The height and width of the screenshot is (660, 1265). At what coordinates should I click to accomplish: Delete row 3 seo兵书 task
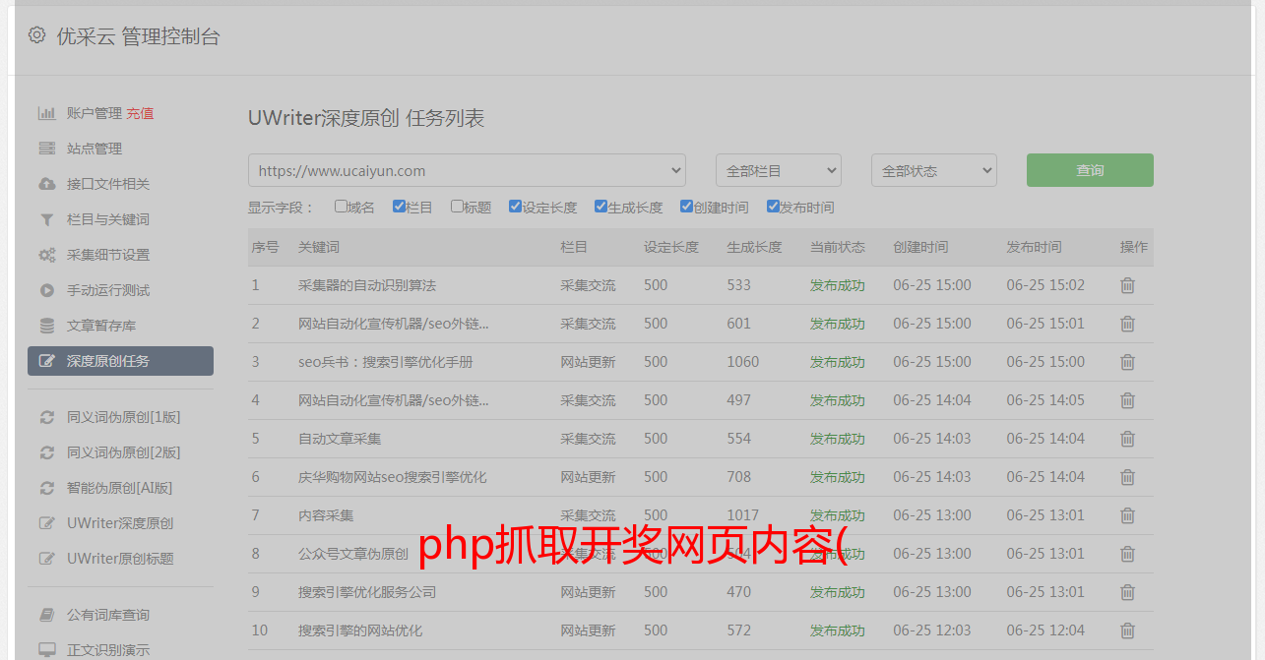(x=1128, y=362)
